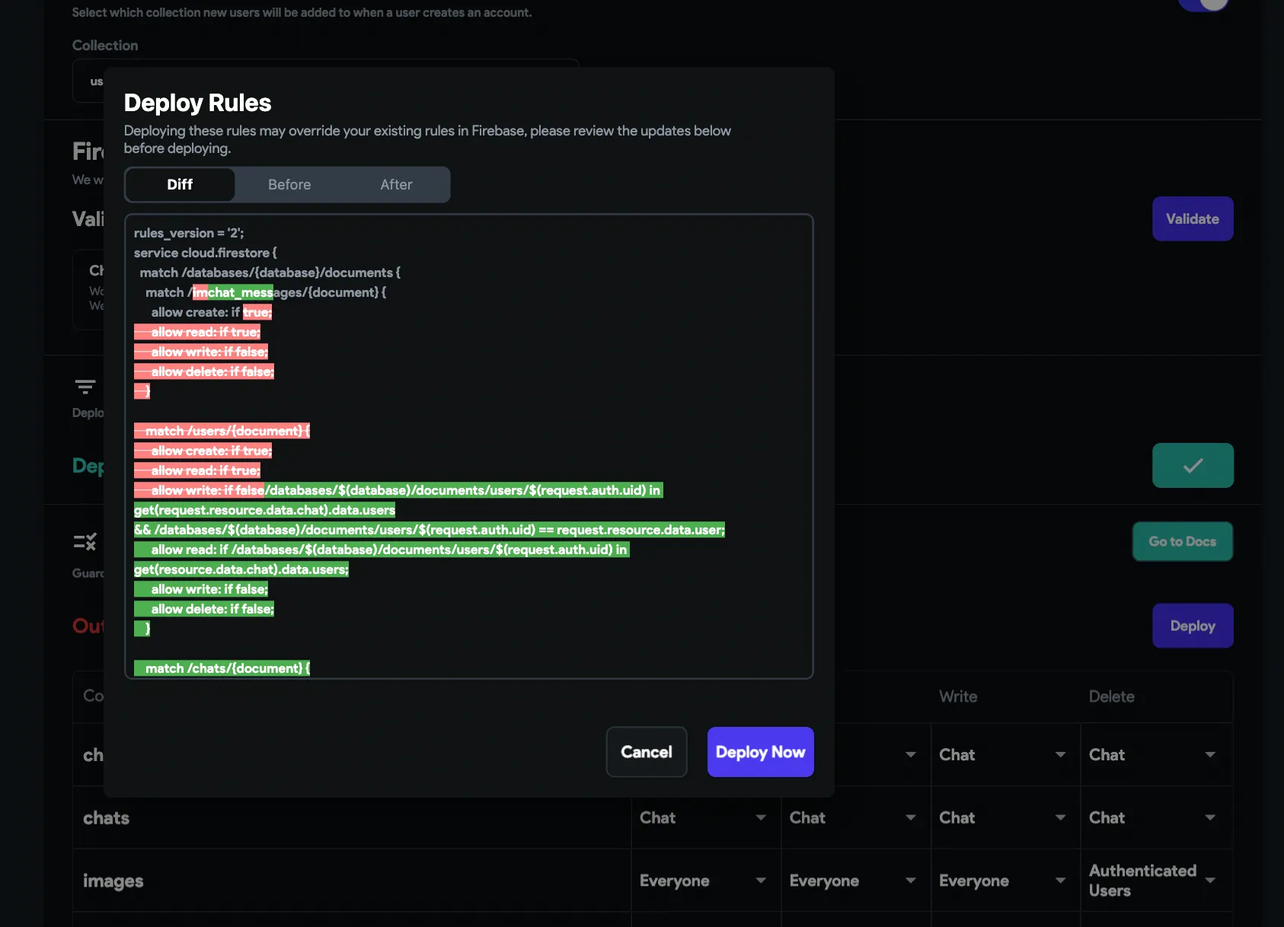The image size is (1284, 927).
Task: Switch to the Before tab
Action: (289, 185)
